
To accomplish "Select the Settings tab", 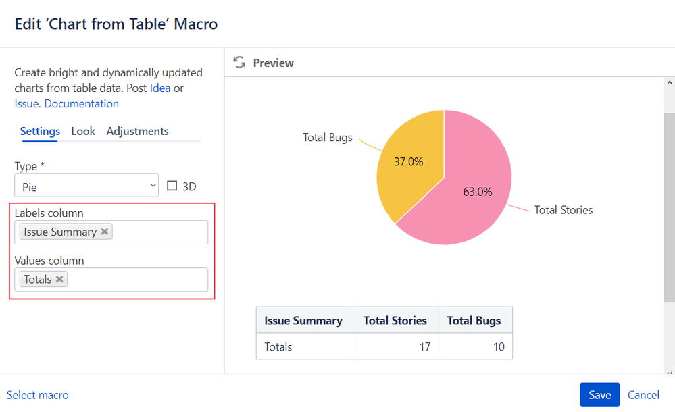I will coord(40,131).
